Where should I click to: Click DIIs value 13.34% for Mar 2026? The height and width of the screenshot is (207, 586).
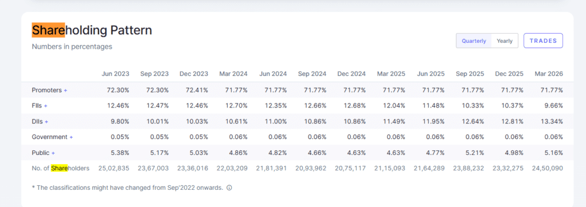coord(552,122)
